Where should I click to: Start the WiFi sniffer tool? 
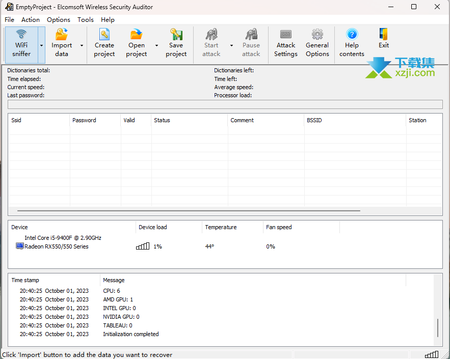21,45
